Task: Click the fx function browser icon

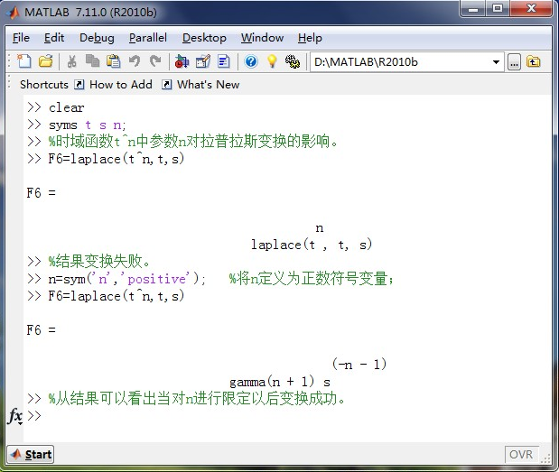Action: (15, 416)
